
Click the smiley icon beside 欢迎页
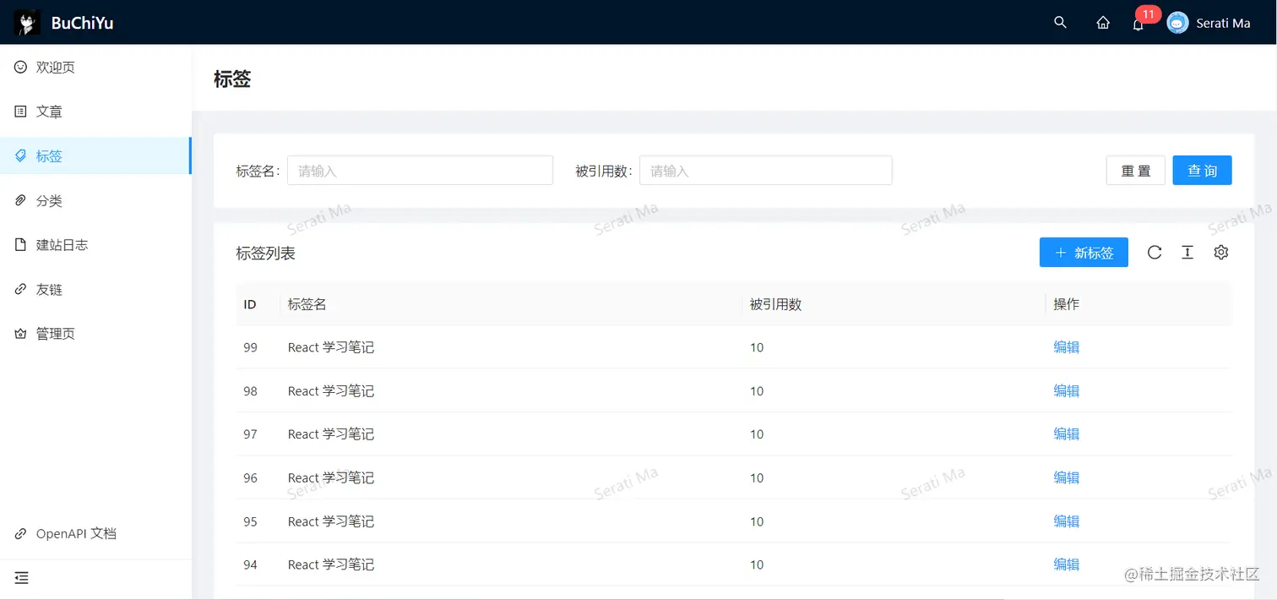(21, 67)
